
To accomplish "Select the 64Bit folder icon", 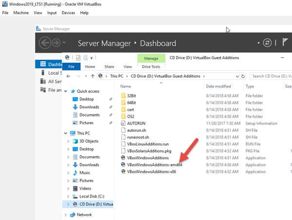I will coord(123,102).
